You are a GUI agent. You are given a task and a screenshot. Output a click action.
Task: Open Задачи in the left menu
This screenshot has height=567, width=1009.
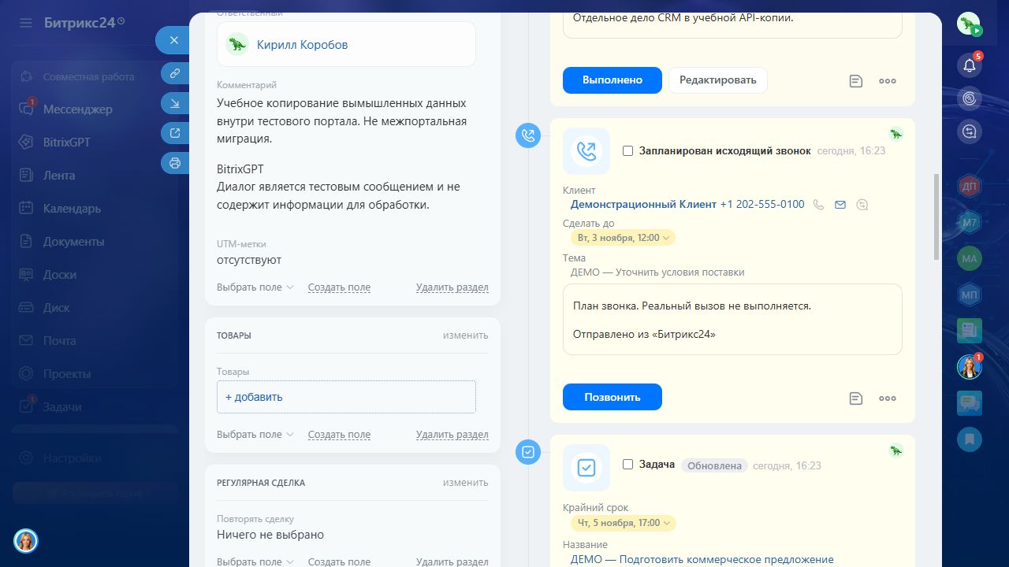61,407
